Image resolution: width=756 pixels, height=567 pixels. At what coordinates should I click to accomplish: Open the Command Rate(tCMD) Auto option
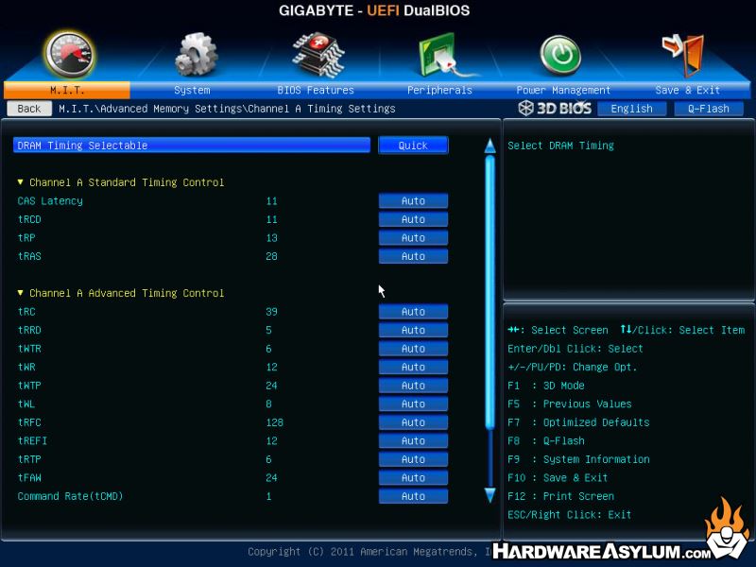point(413,496)
